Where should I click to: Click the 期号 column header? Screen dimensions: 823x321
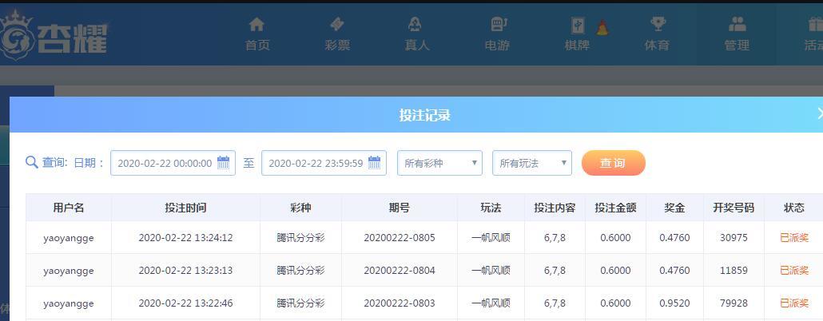400,208
